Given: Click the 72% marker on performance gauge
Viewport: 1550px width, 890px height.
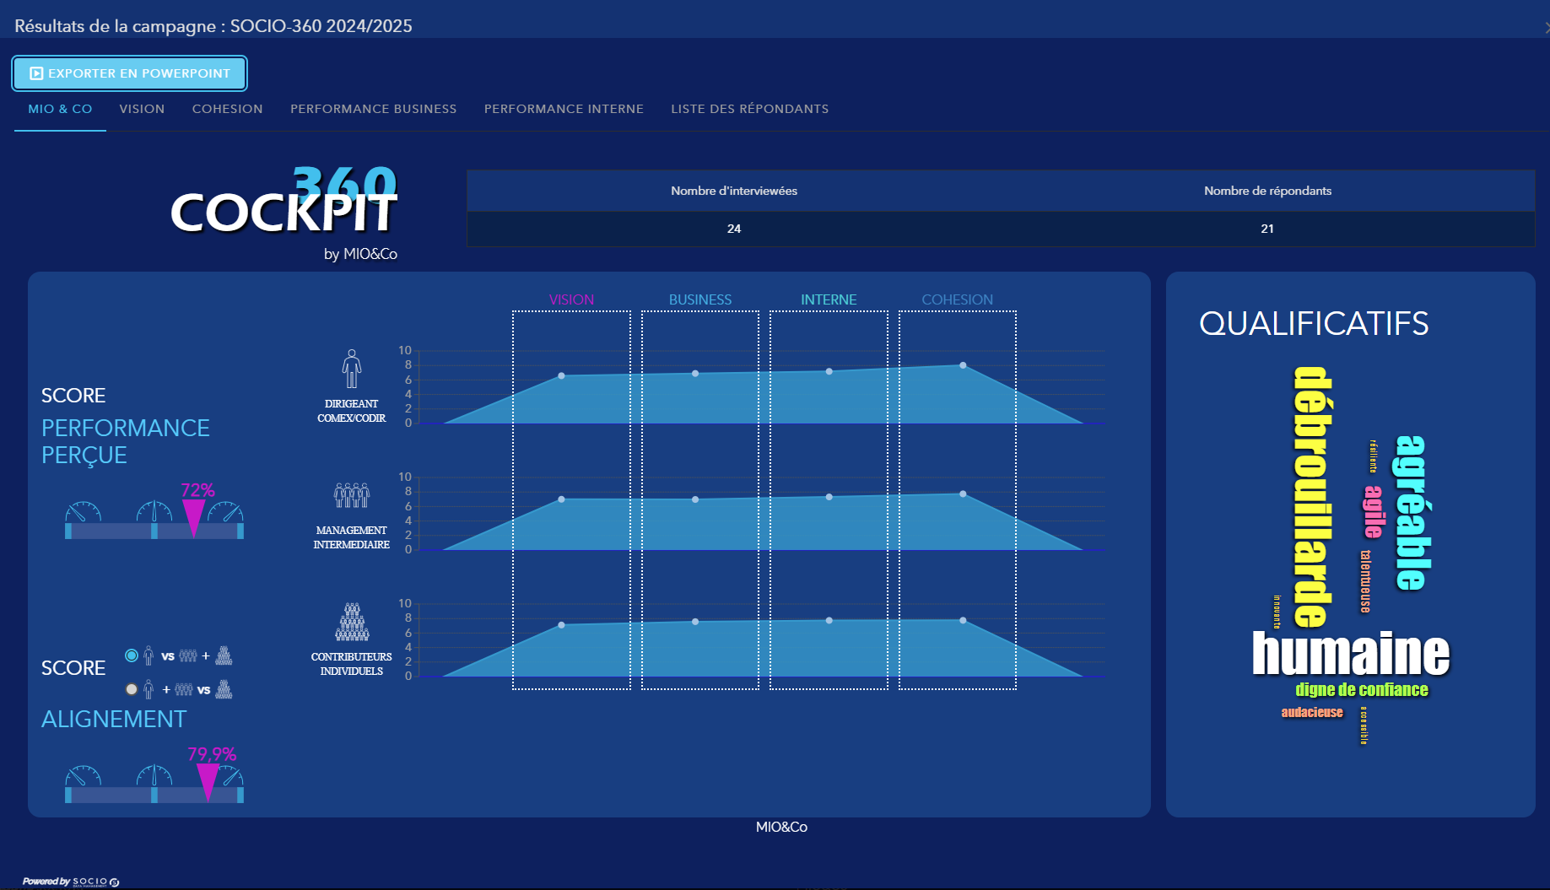Looking at the screenshot, I should coord(194,517).
